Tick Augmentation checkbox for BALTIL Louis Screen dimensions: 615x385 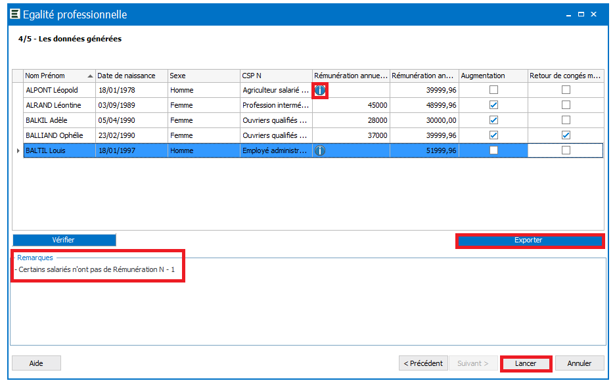(494, 150)
